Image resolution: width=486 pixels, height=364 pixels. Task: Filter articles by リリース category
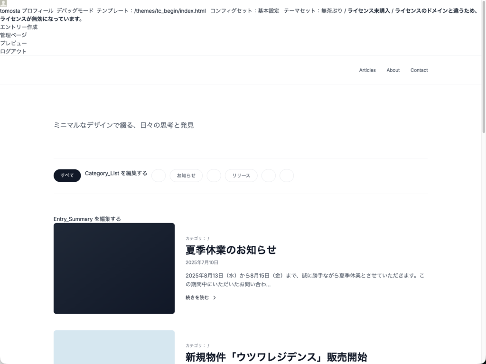[241, 176]
